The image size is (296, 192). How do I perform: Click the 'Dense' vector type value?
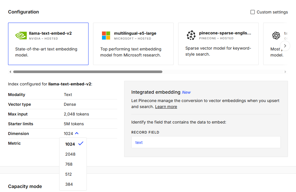[70, 104]
